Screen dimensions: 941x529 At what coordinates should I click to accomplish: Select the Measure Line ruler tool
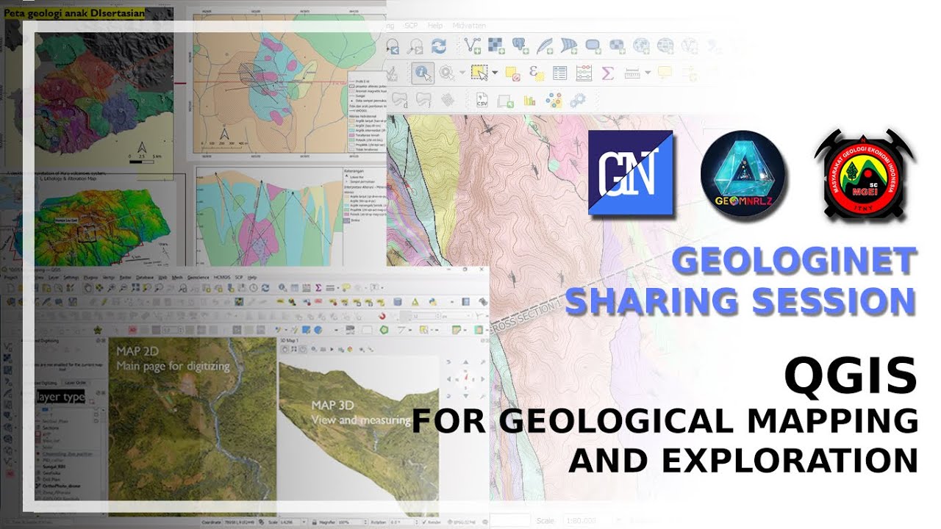(x=631, y=73)
